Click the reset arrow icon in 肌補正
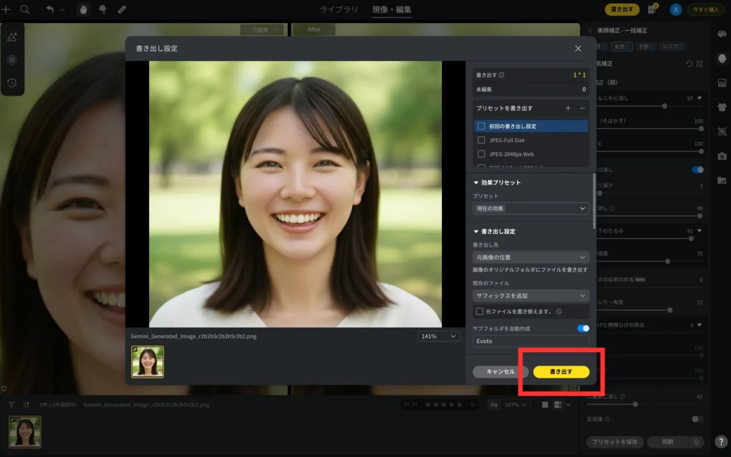 point(689,63)
